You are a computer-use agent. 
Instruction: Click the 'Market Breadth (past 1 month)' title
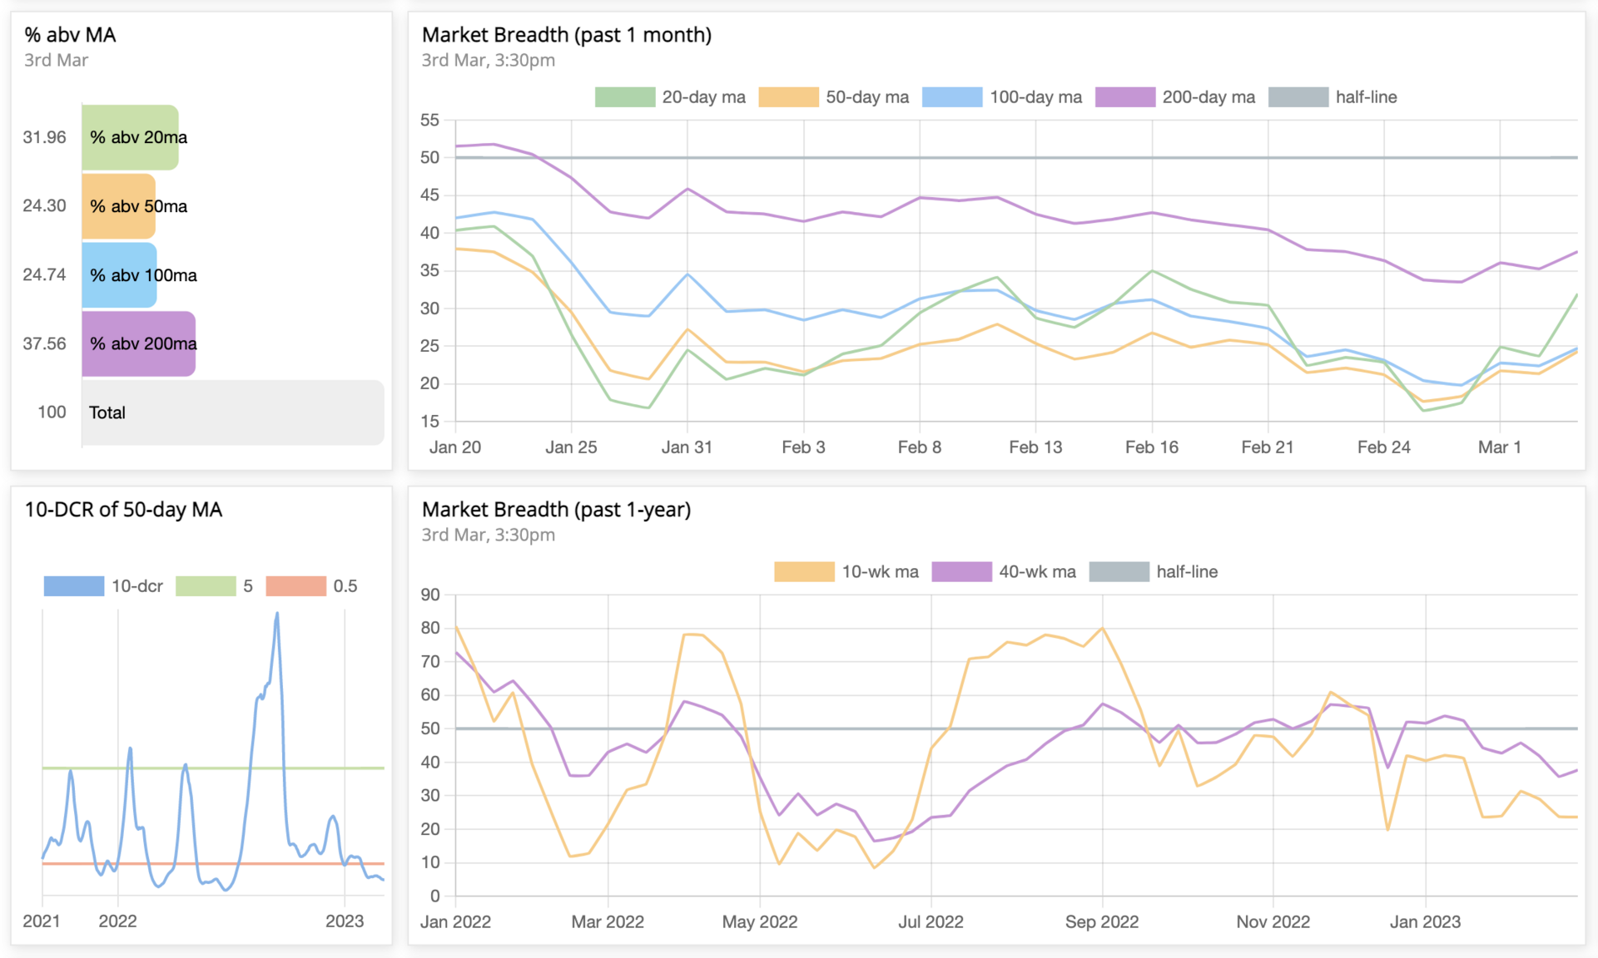tap(567, 35)
